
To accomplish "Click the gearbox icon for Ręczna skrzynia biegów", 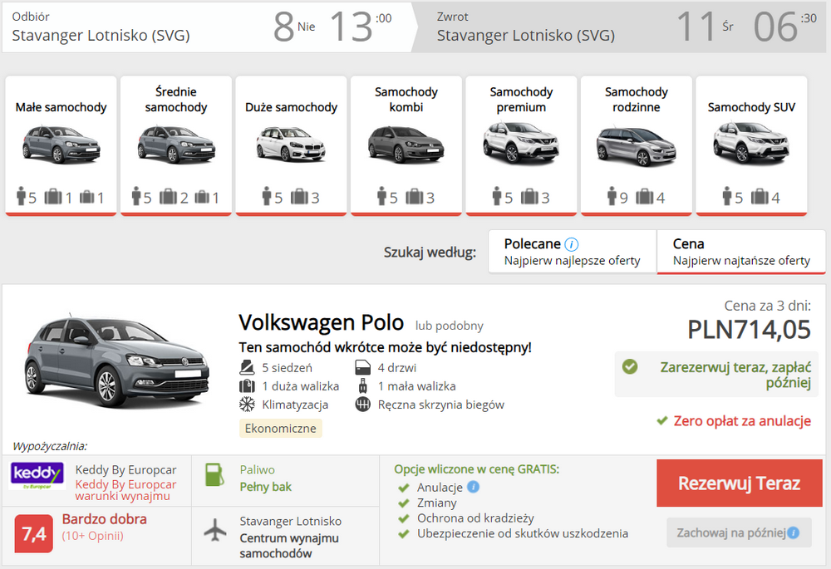I will (362, 405).
